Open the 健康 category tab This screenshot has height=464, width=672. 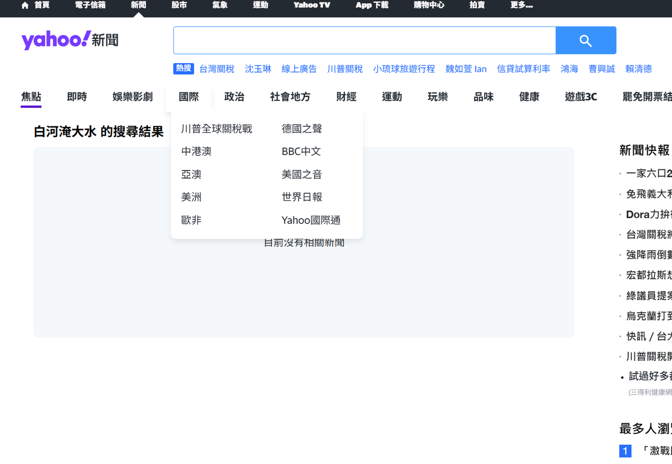click(529, 97)
